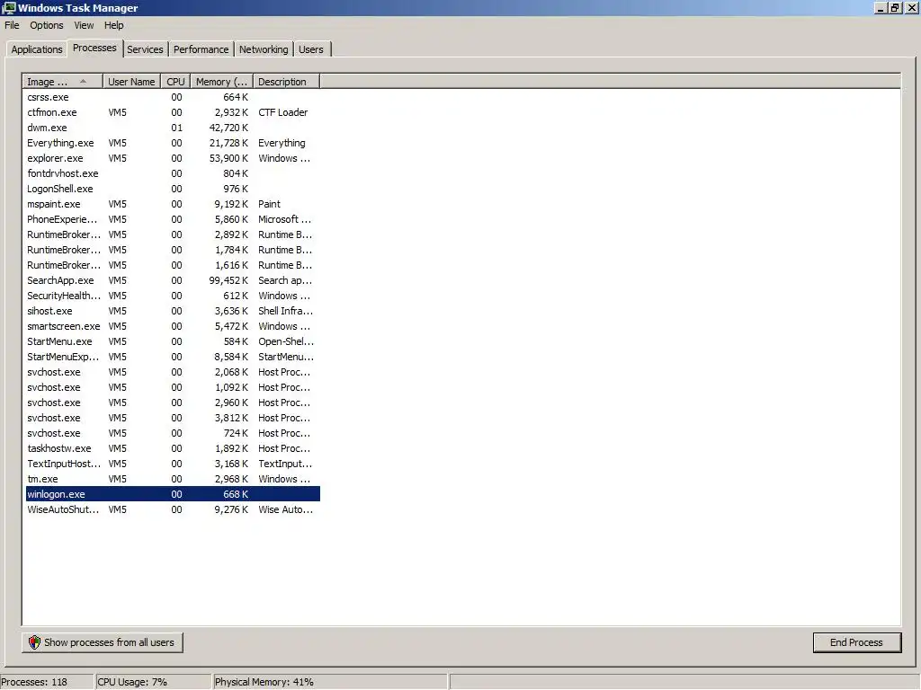Minimize the Task Manager window
The image size is (921, 690).
pyautogui.click(x=880, y=7)
